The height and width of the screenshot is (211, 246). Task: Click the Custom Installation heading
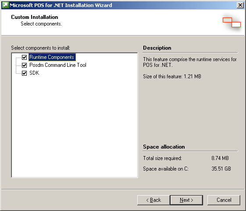click(35, 17)
